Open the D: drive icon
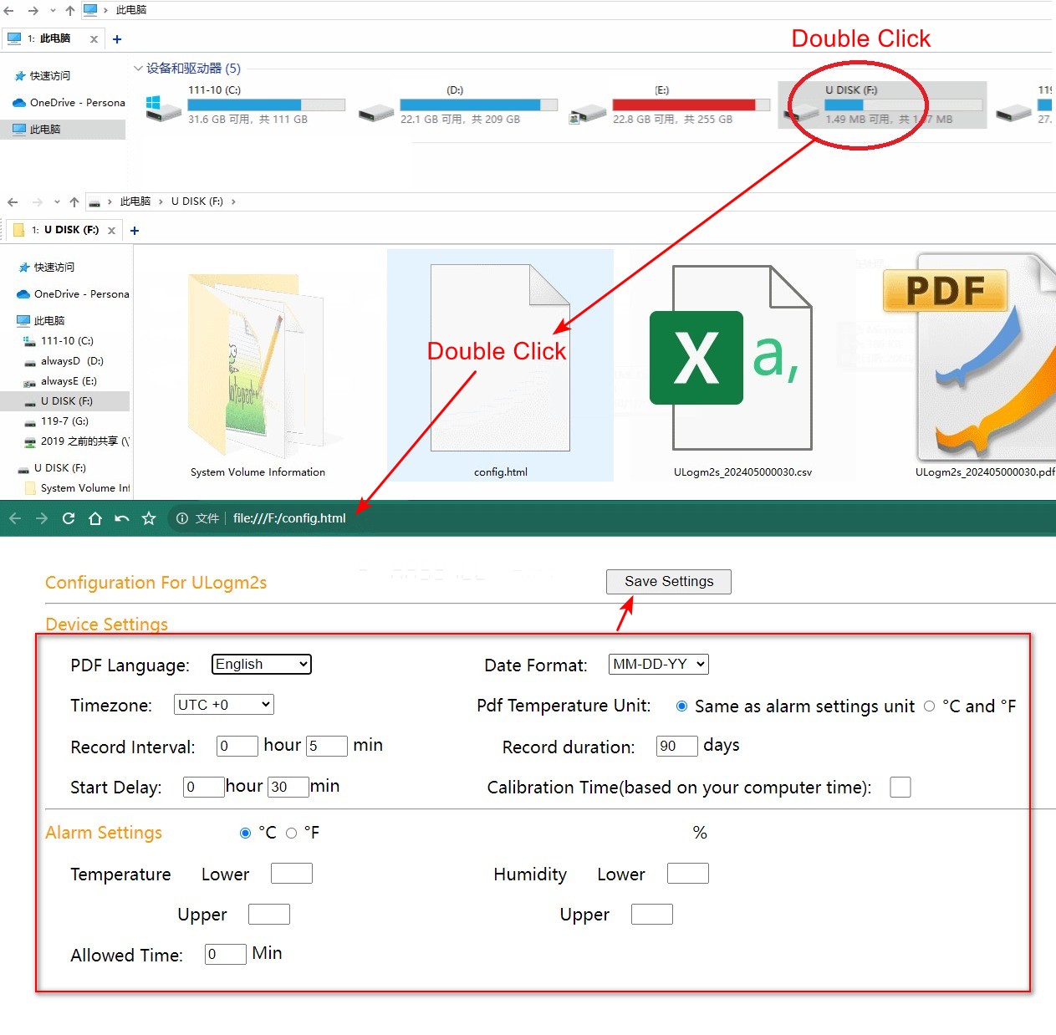Screen dimensions: 1056x1035 376,112
